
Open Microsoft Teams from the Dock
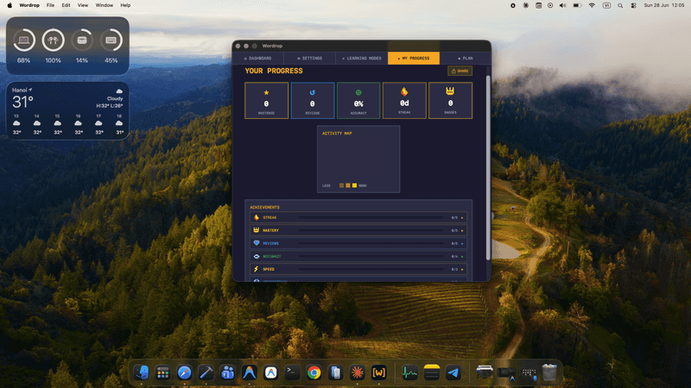pos(227,372)
